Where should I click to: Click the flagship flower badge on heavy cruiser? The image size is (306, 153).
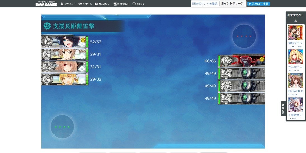pyautogui.click(x=83, y=40)
